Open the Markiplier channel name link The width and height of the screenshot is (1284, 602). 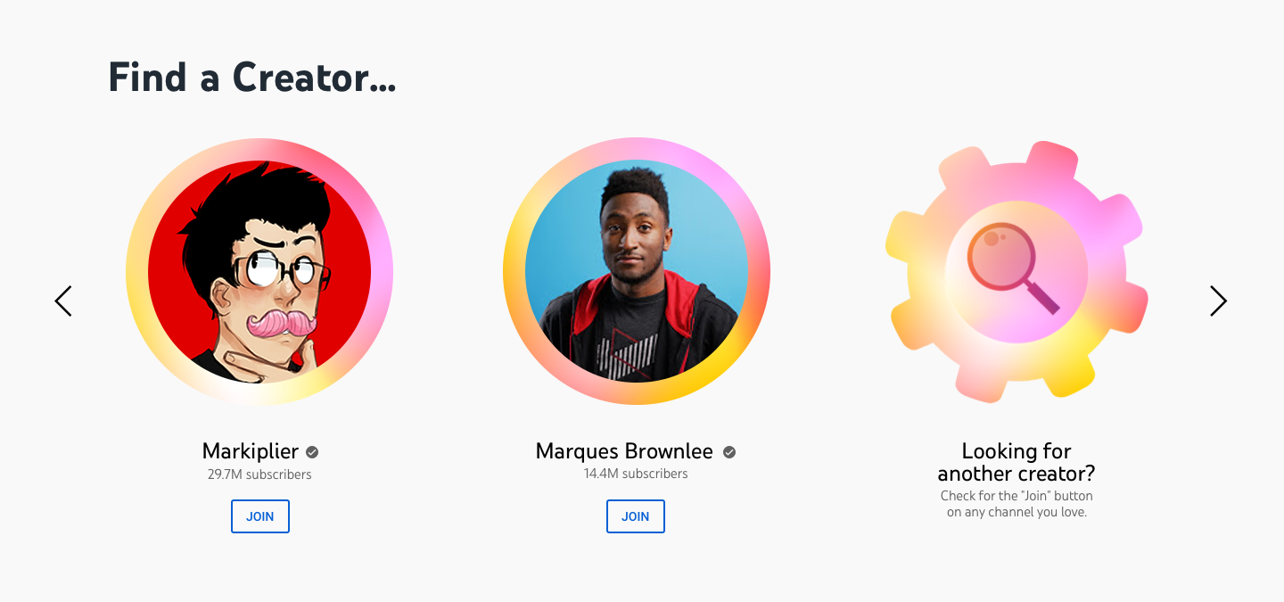pyautogui.click(x=251, y=451)
